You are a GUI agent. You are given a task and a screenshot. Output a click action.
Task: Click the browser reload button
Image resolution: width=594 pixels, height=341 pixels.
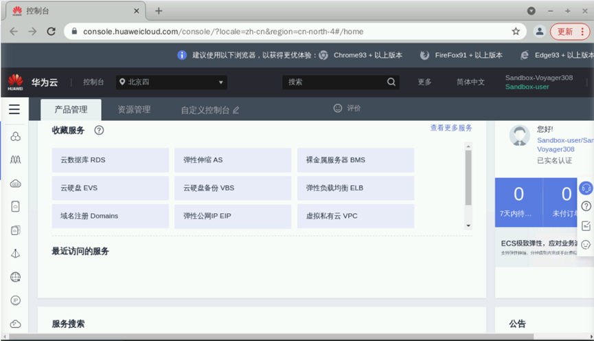[x=51, y=32]
